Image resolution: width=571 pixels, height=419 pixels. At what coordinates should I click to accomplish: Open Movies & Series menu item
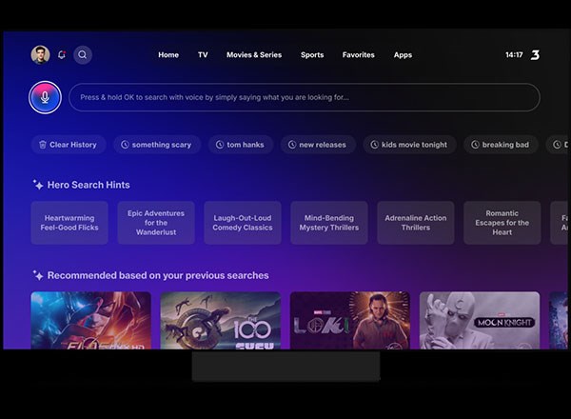(254, 55)
